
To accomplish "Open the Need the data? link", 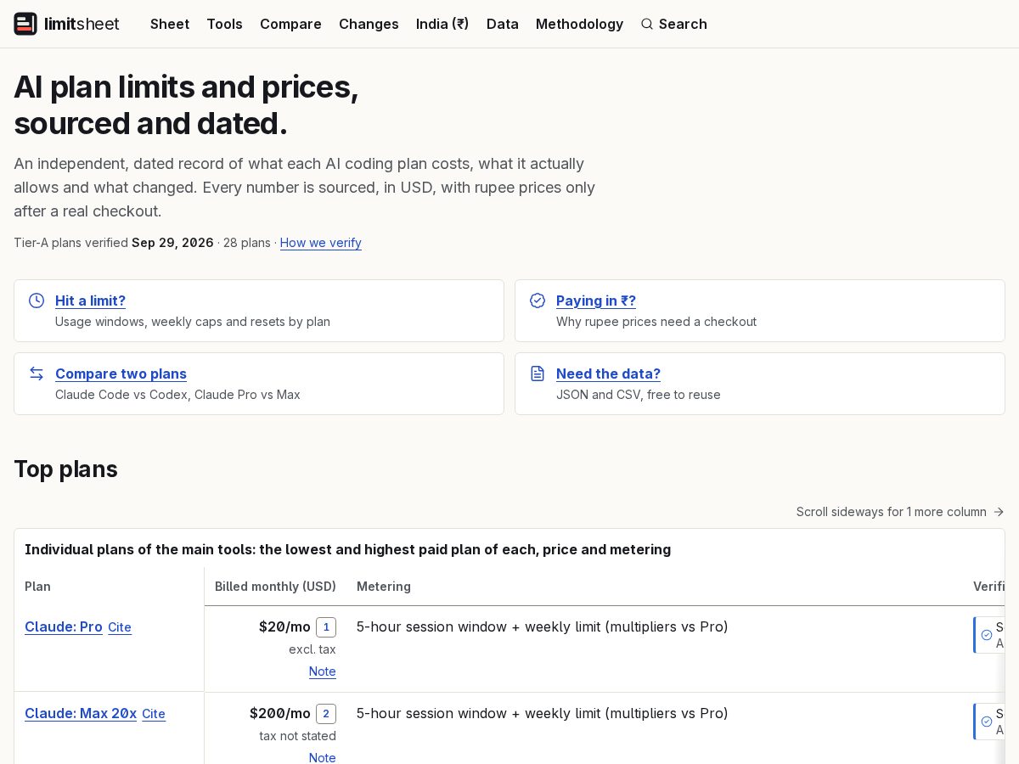I will 608,374.
